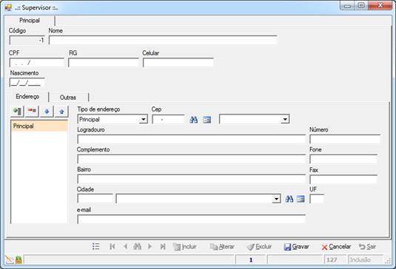
Task: Open the card icon next to Cidade search
Action: click(301, 199)
